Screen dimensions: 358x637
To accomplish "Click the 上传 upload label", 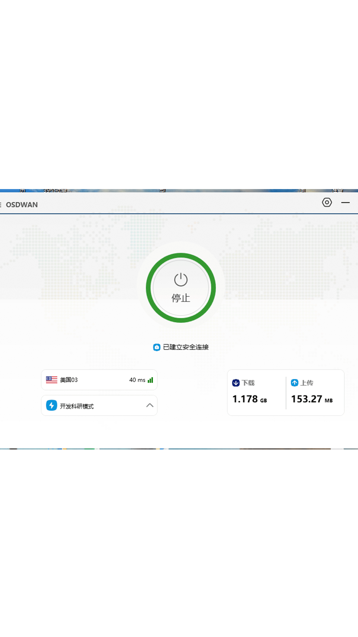I will (307, 383).
